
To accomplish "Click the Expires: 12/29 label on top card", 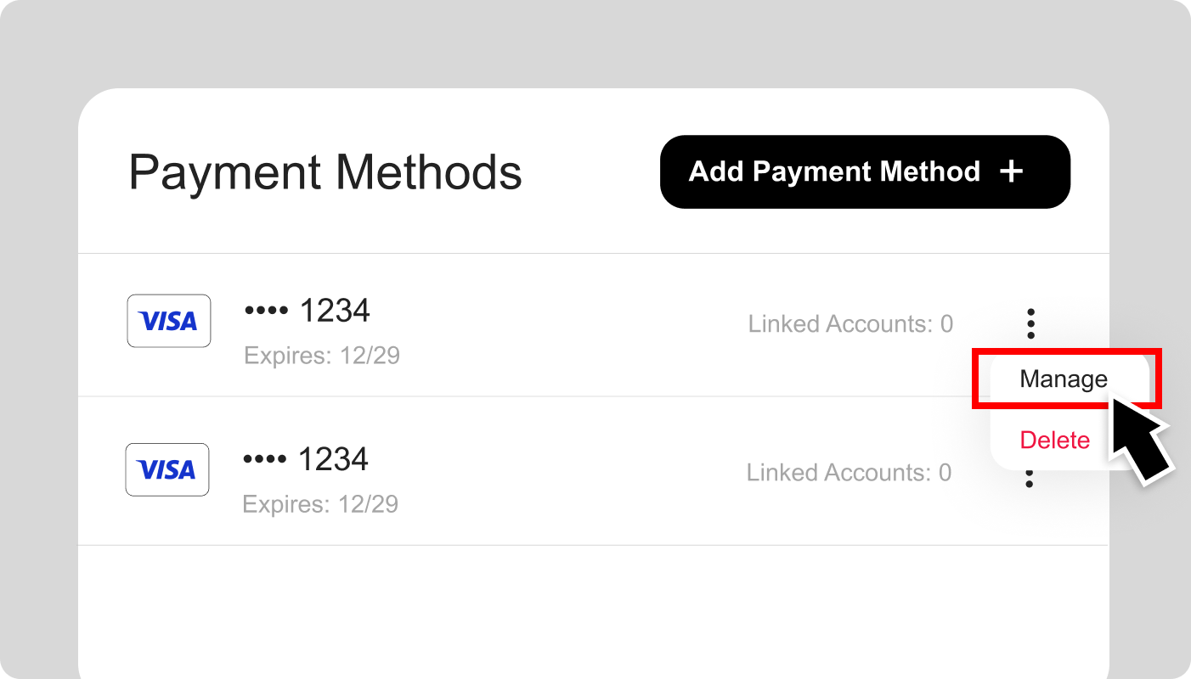I will click(x=322, y=356).
